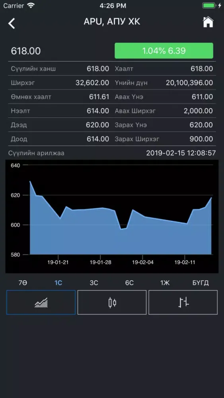Viewport: 224px width, 398px height.
Task: Tap the Нээлт label
Action: 20,111
